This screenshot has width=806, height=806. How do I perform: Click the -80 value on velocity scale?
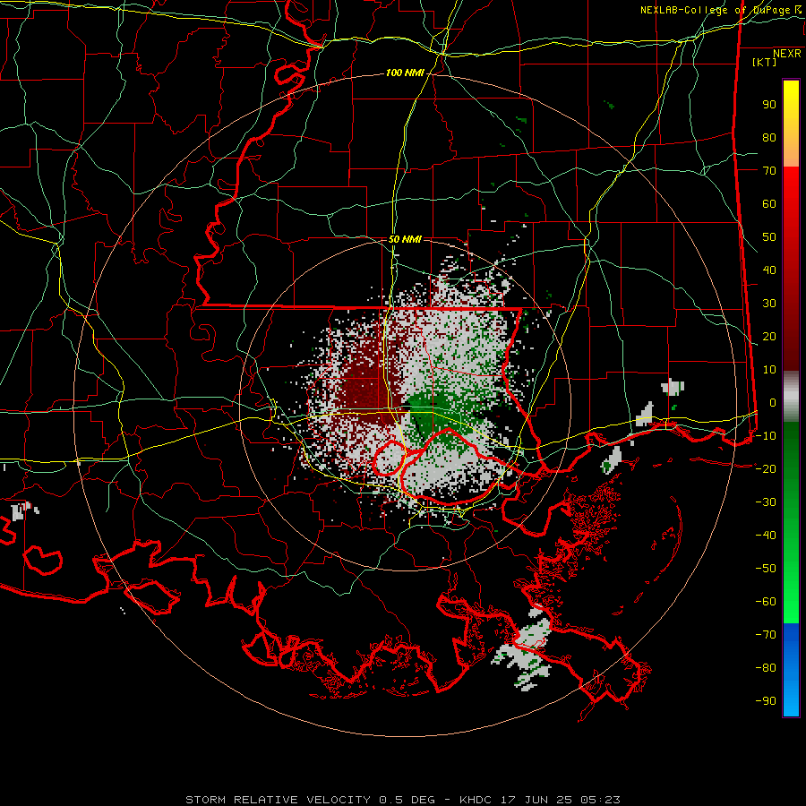(766, 668)
